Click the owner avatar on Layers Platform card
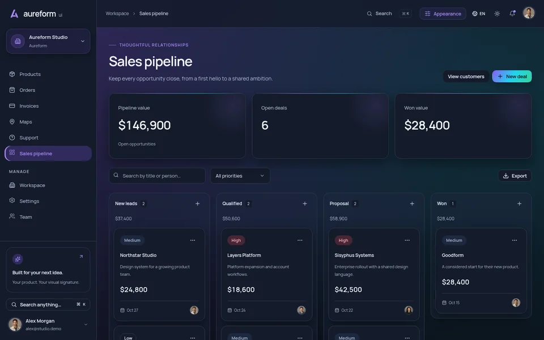The image size is (544, 340). pos(301,310)
